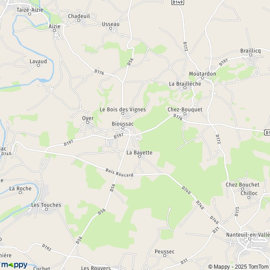Click the Usseau place marker
This screenshot has height=270, width=270.
coord(111,28)
